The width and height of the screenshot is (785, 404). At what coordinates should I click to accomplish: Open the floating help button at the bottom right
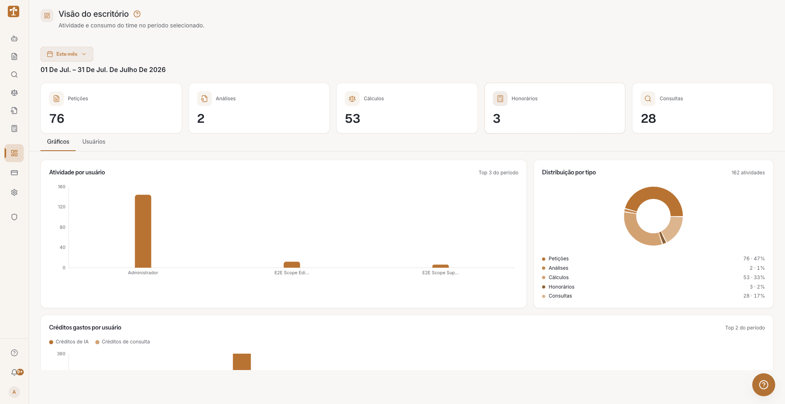[763, 385]
